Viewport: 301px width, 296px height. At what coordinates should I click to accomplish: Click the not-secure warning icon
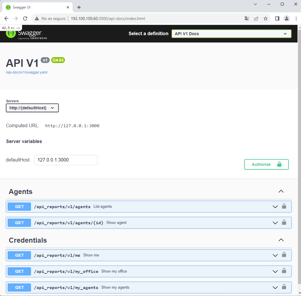[x=37, y=18]
